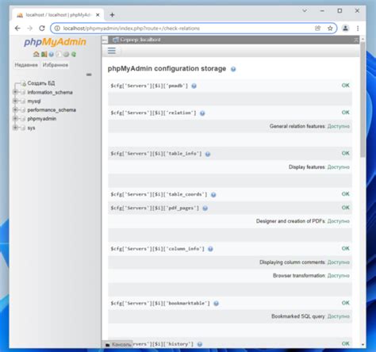Switch to the Недавнее tab
The height and width of the screenshot is (352, 376).
(x=26, y=65)
